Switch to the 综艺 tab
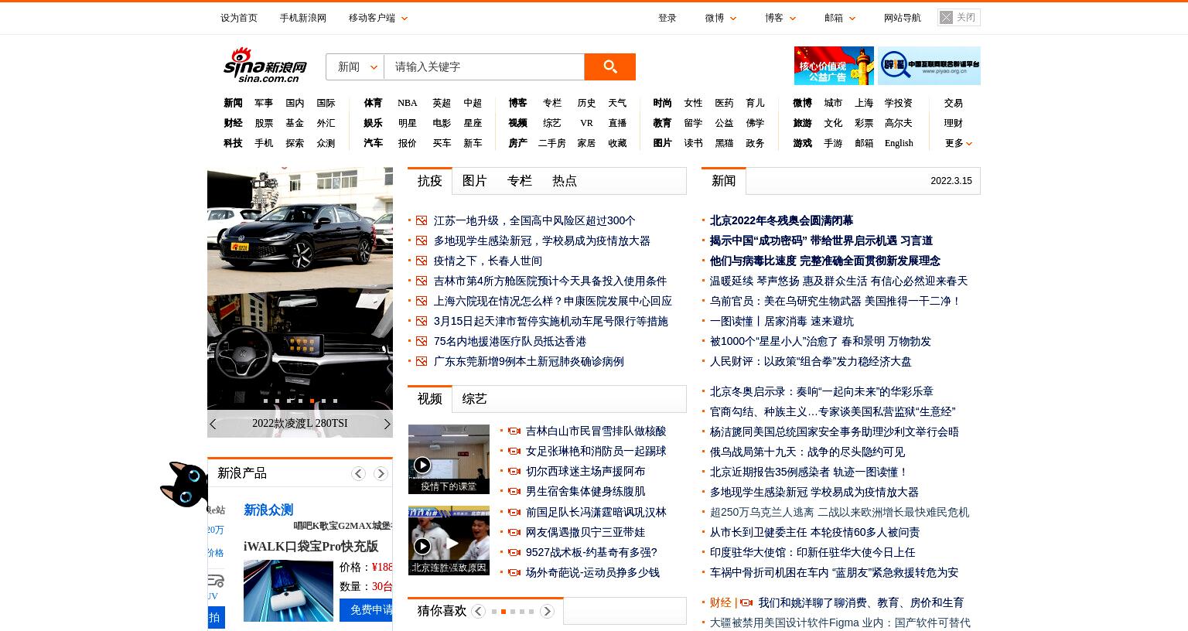Viewport: 1188px width, 631px height. point(475,399)
